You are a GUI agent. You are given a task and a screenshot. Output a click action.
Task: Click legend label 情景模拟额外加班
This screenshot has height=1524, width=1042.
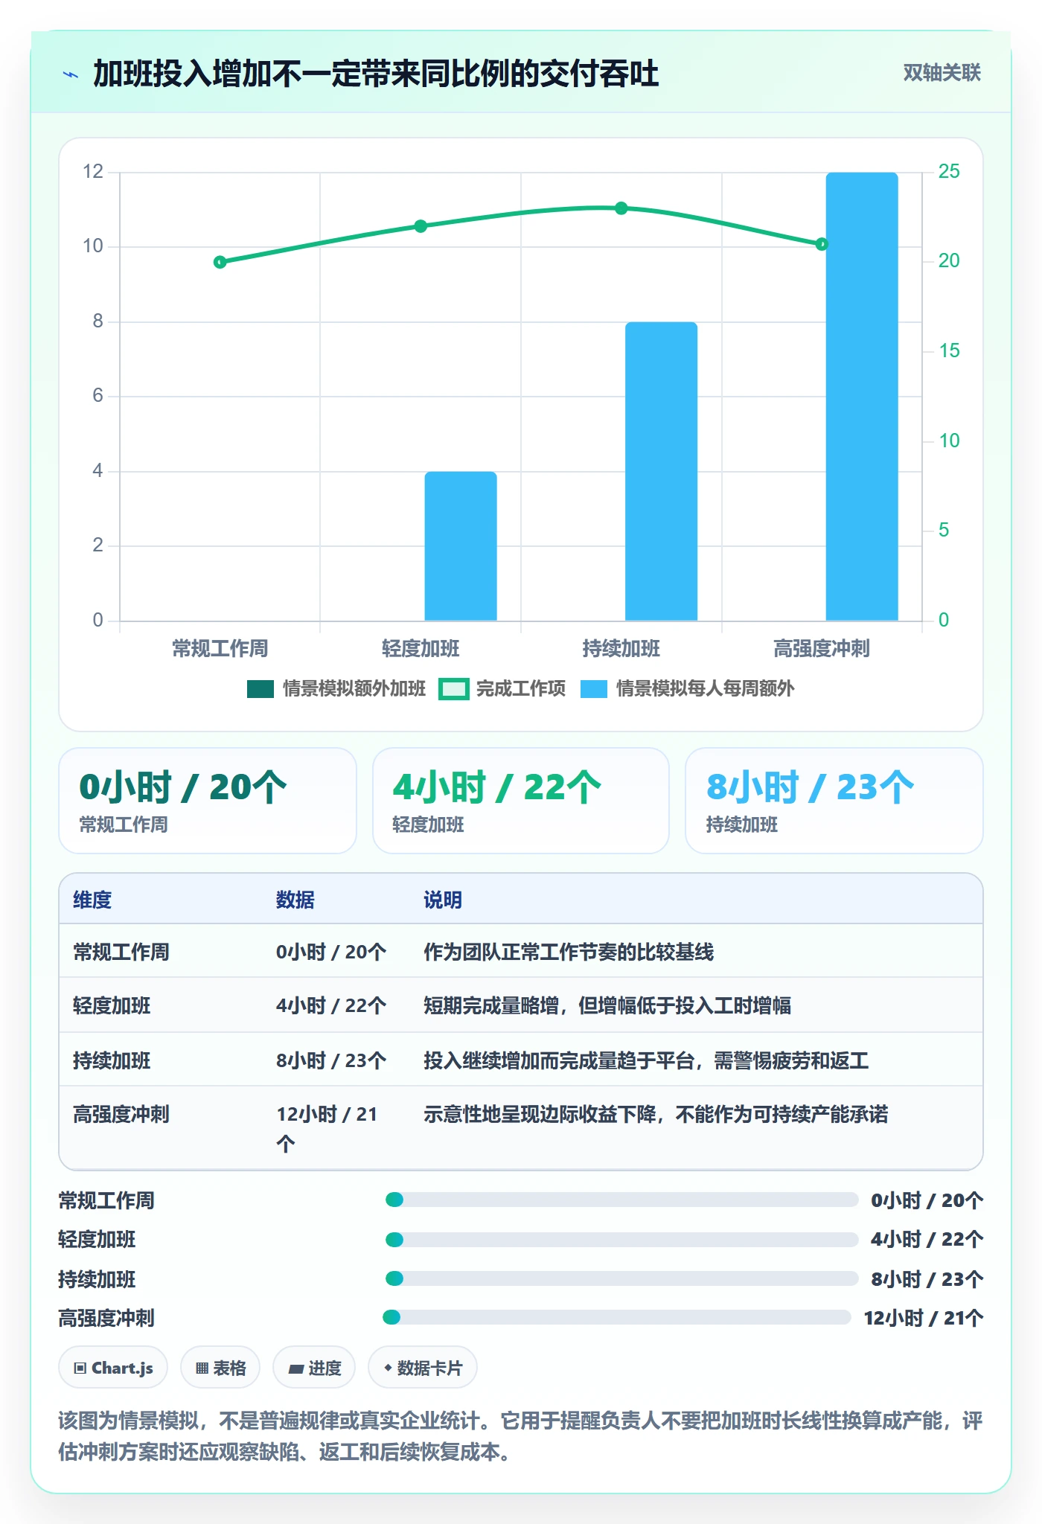[x=354, y=689]
